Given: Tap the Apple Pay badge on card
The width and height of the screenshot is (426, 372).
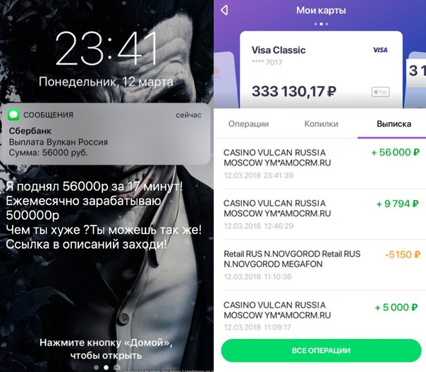Looking at the screenshot, I should (x=380, y=92).
